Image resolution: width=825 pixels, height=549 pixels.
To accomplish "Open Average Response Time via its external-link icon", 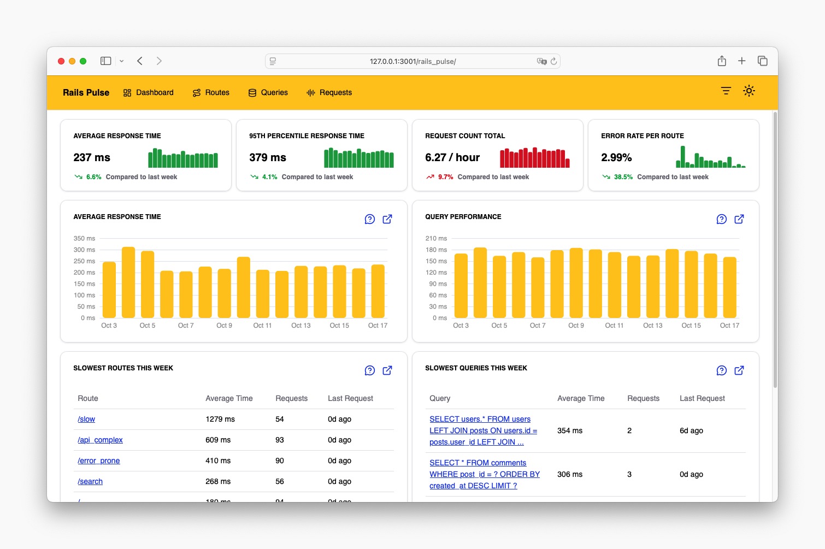I will click(387, 219).
